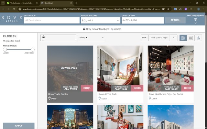Open the LHR pillow woman photo
207x129 pixels.
[120, 117]
